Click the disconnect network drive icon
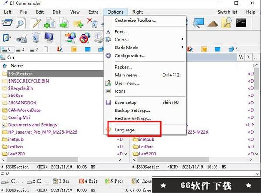This screenshot has width=261, height=193. point(85,38)
